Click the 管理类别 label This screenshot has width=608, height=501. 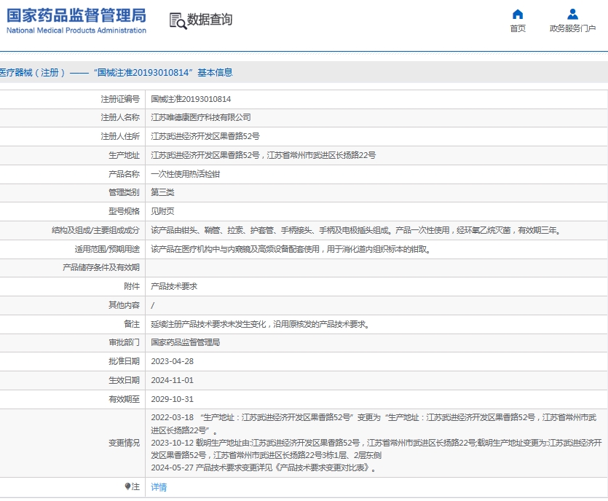coord(124,192)
